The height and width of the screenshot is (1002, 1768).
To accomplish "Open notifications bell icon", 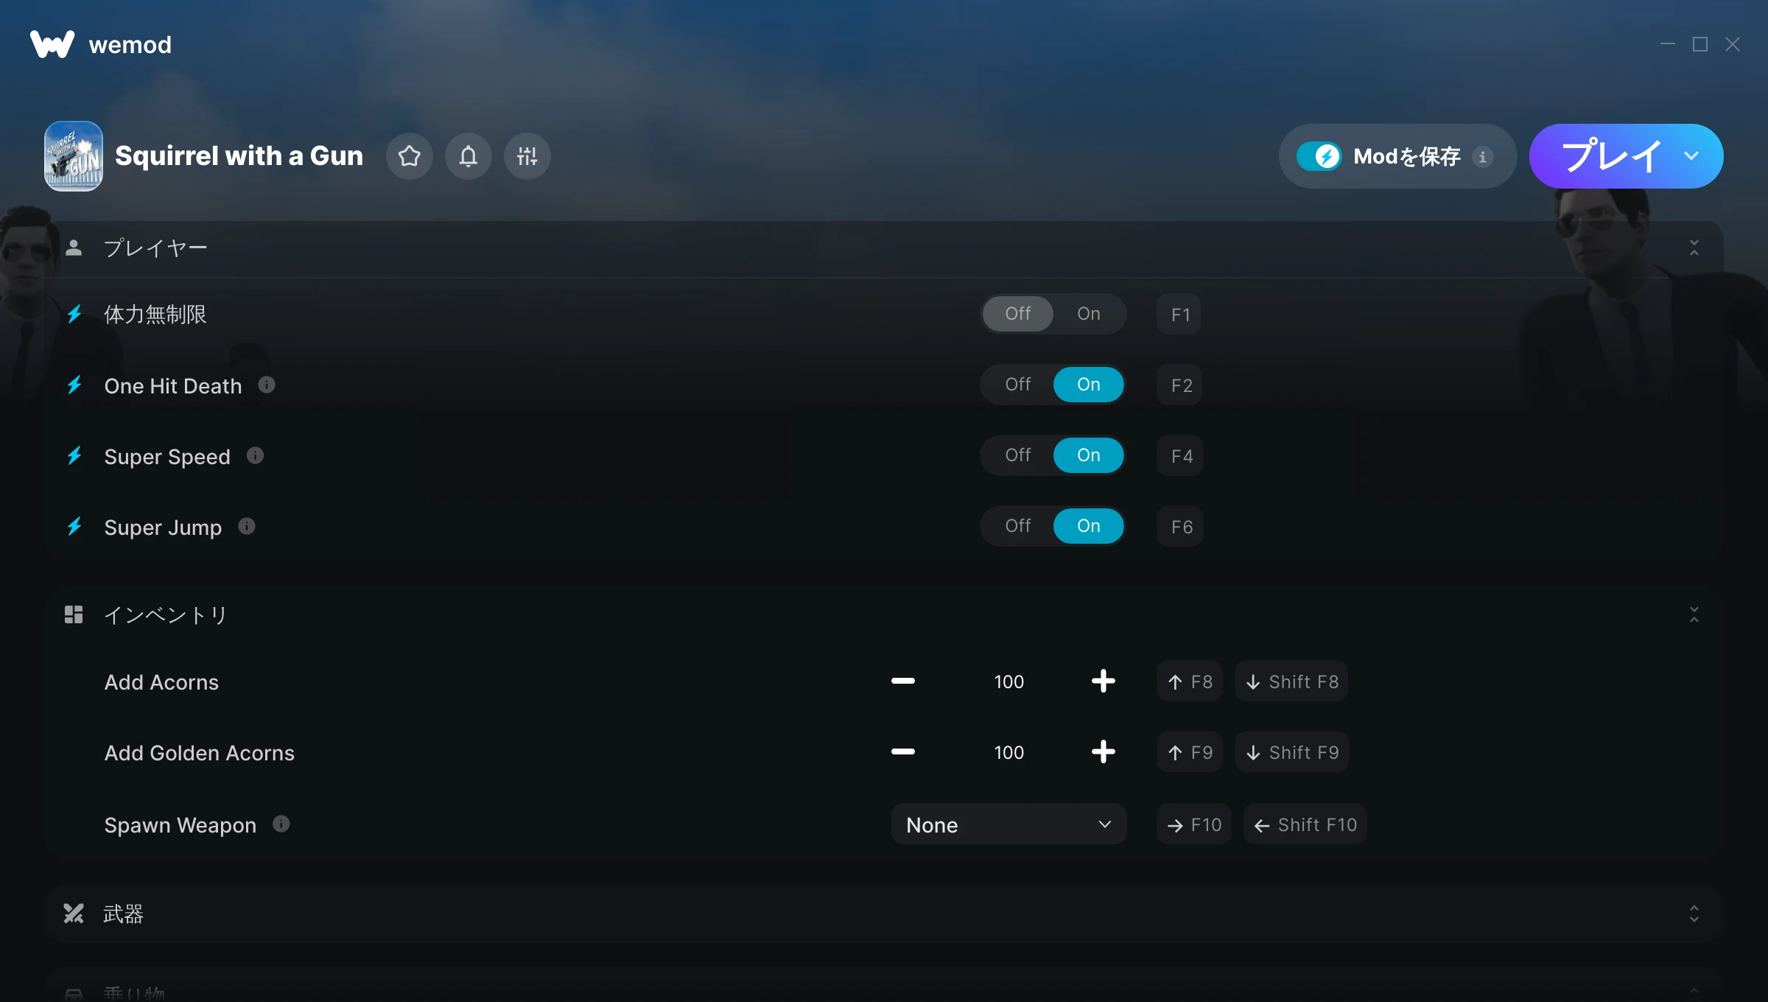I will point(469,156).
